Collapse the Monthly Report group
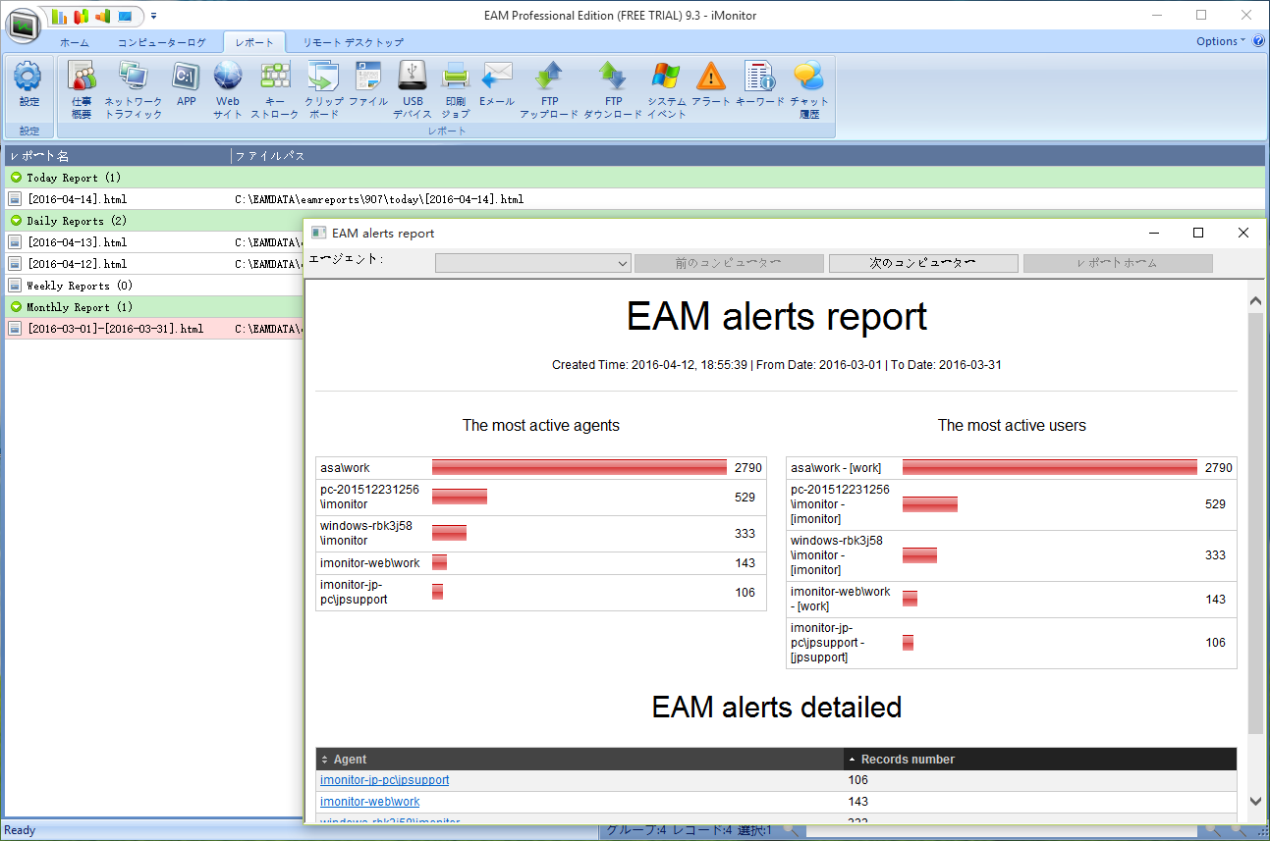This screenshot has height=841, width=1270. pos(16,307)
